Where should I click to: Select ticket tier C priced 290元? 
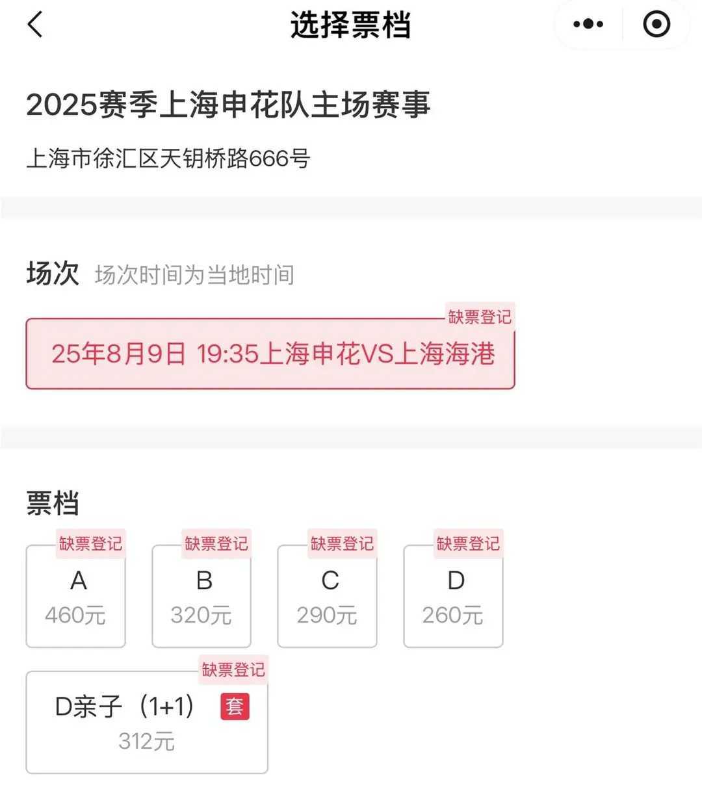click(327, 597)
